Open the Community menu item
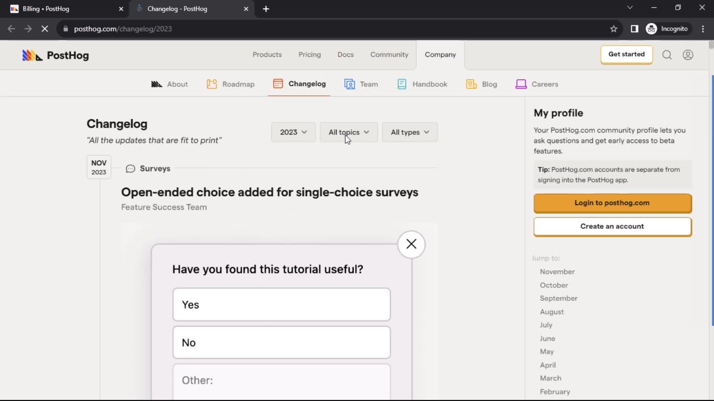This screenshot has height=401, width=714. 389,55
